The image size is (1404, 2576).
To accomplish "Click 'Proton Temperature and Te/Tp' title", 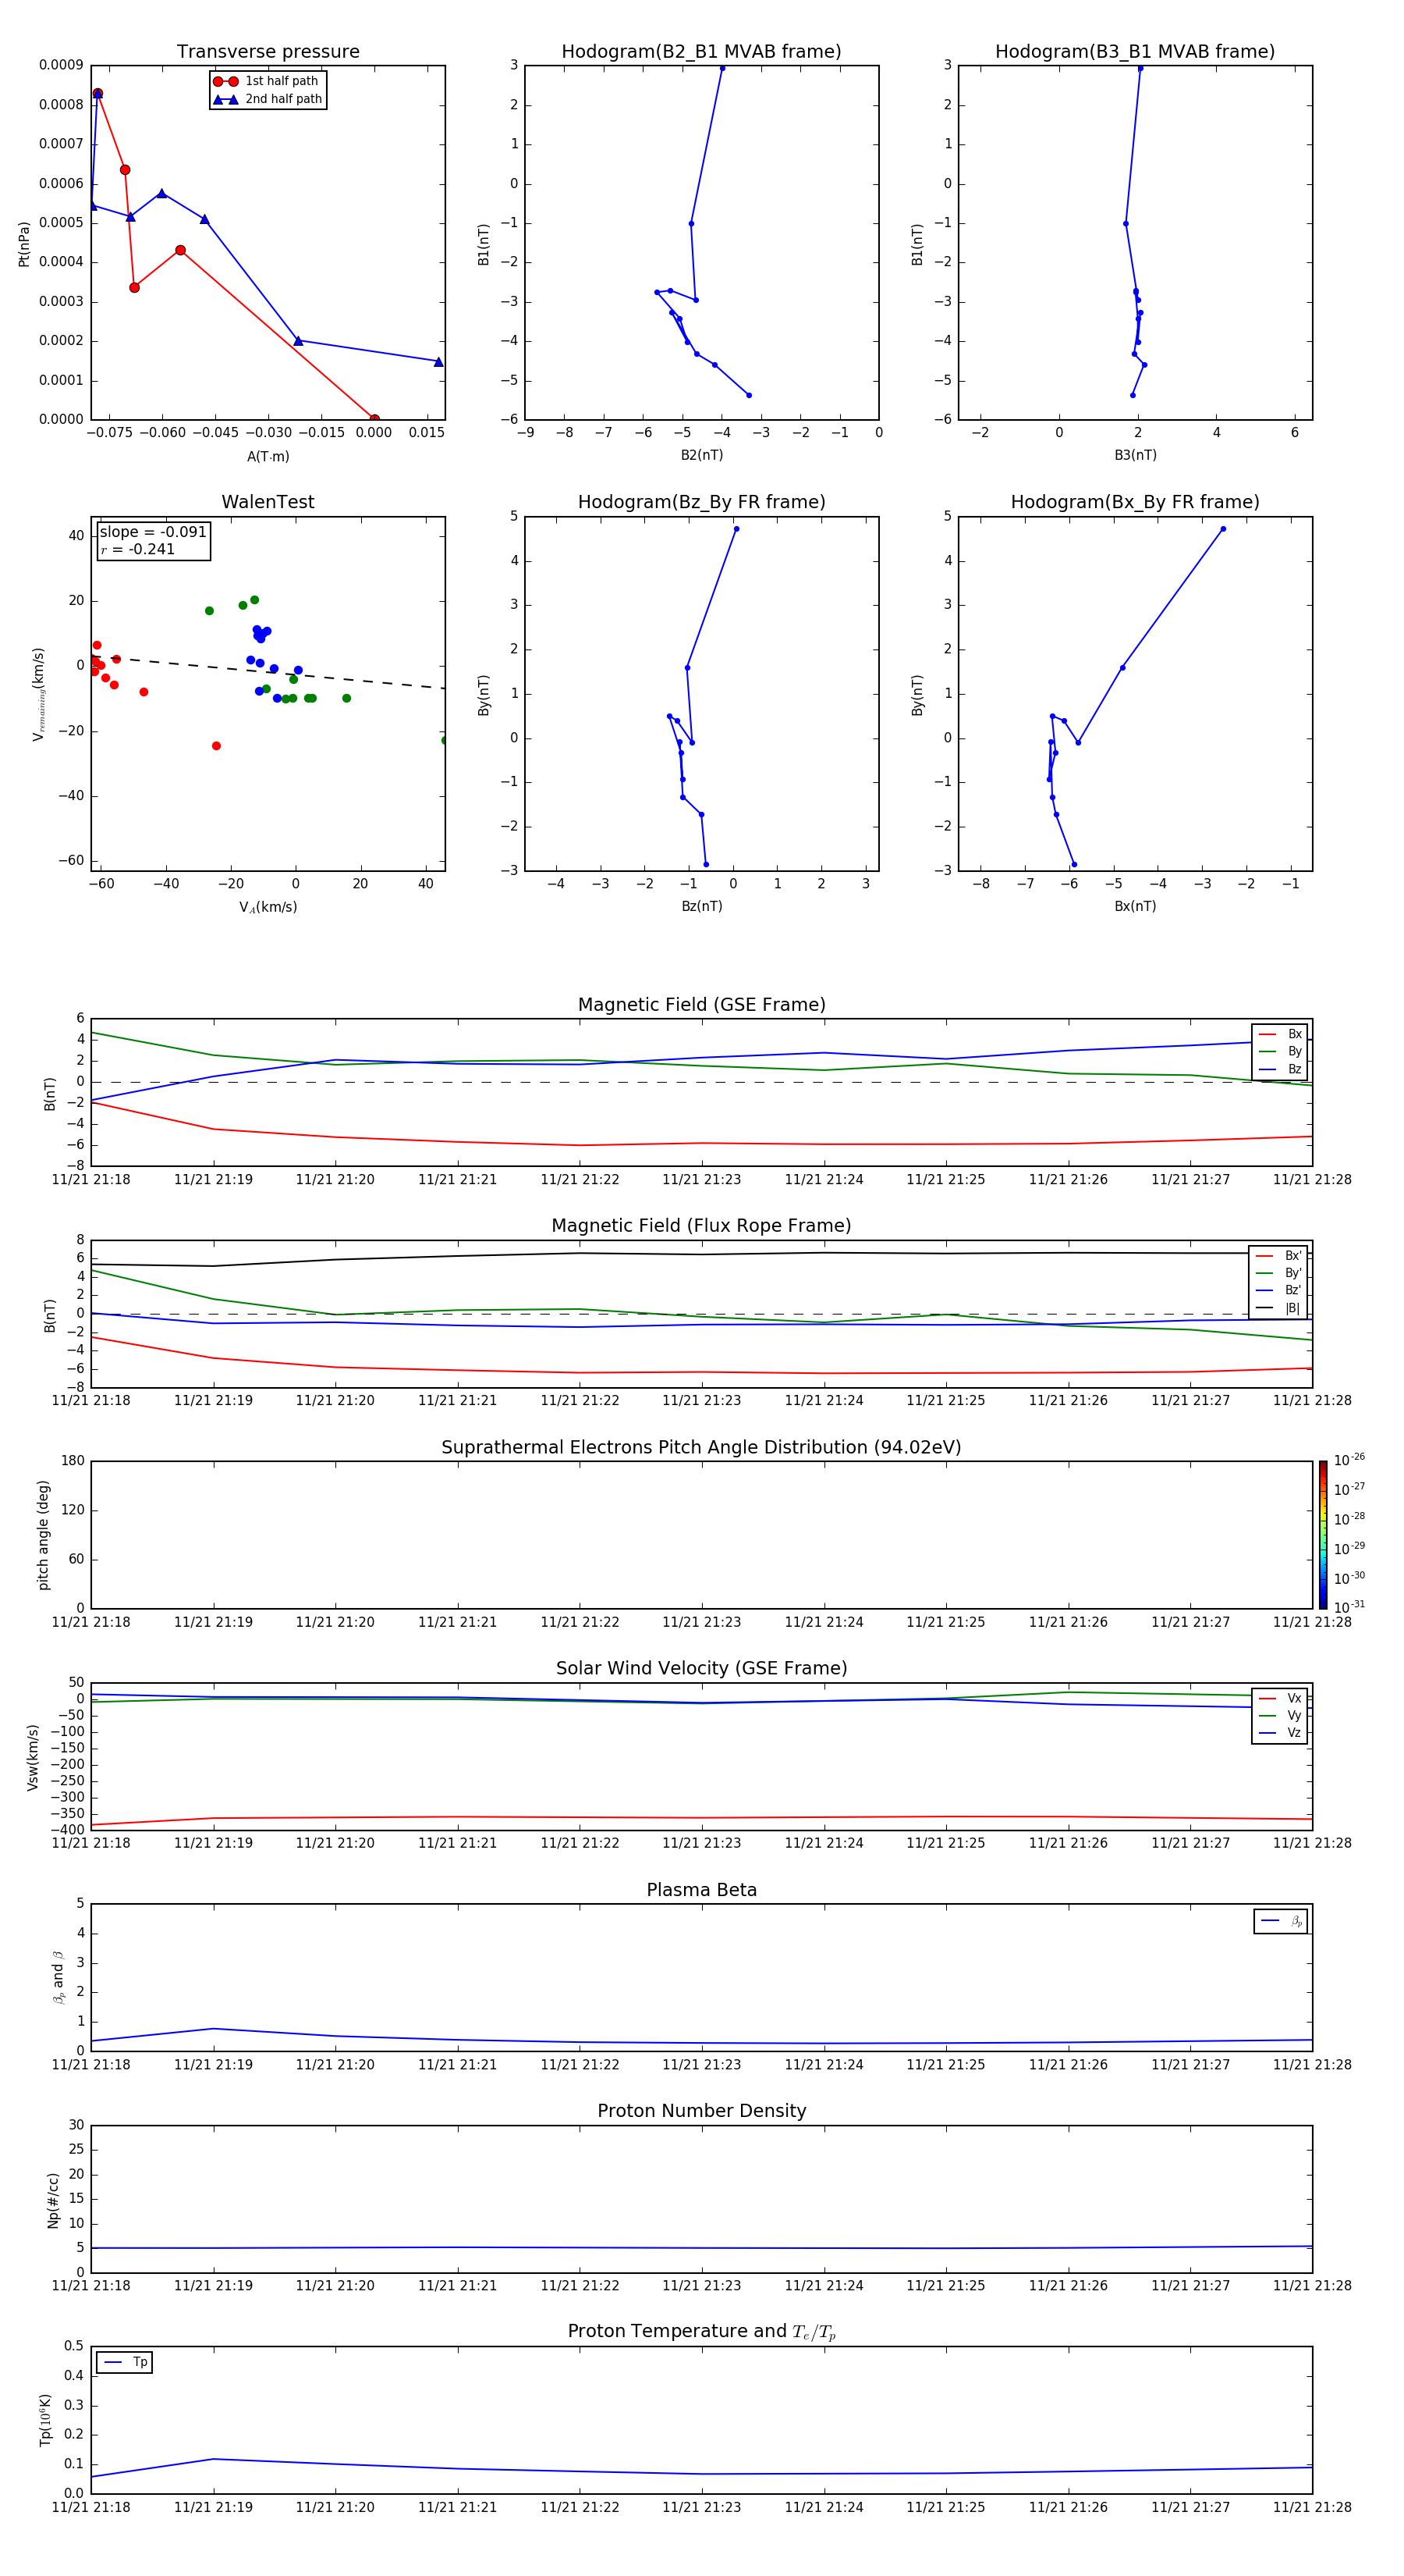I will pyautogui.click(x=701, y=2332).
